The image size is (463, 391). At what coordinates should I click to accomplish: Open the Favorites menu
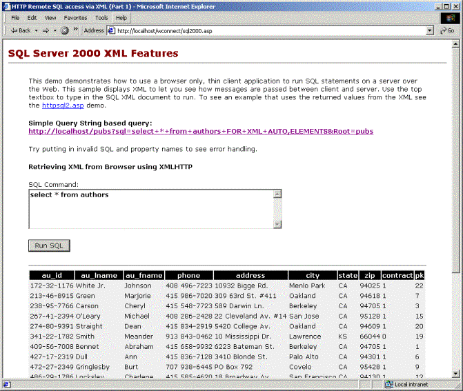click(x=76, y=18)
